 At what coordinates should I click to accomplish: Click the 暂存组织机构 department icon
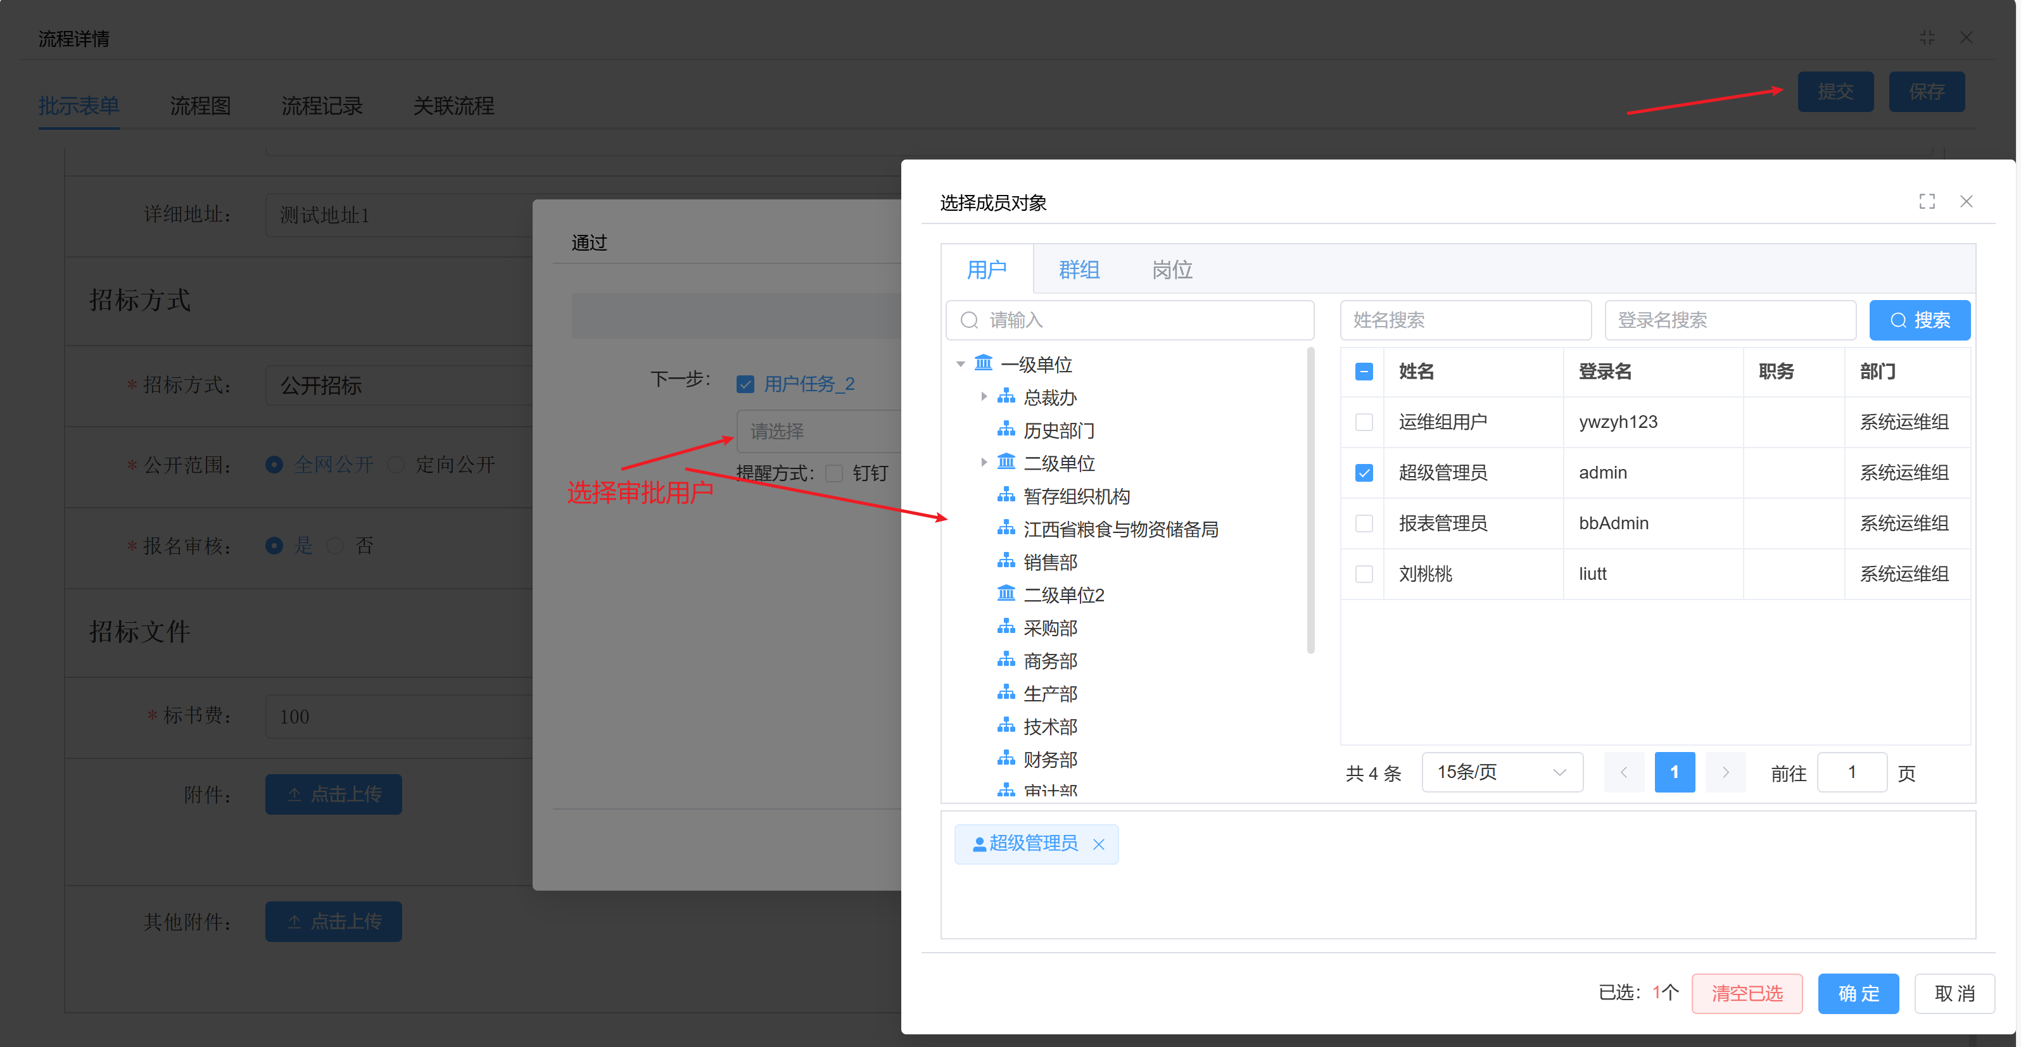click(1006, 495)
